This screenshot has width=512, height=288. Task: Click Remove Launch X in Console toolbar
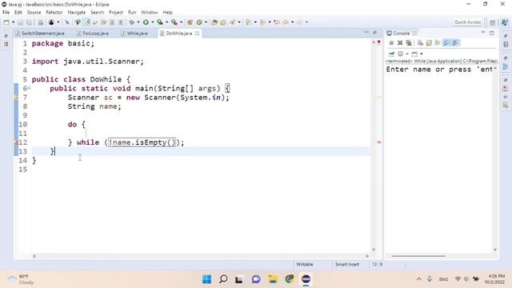point(400,42)
